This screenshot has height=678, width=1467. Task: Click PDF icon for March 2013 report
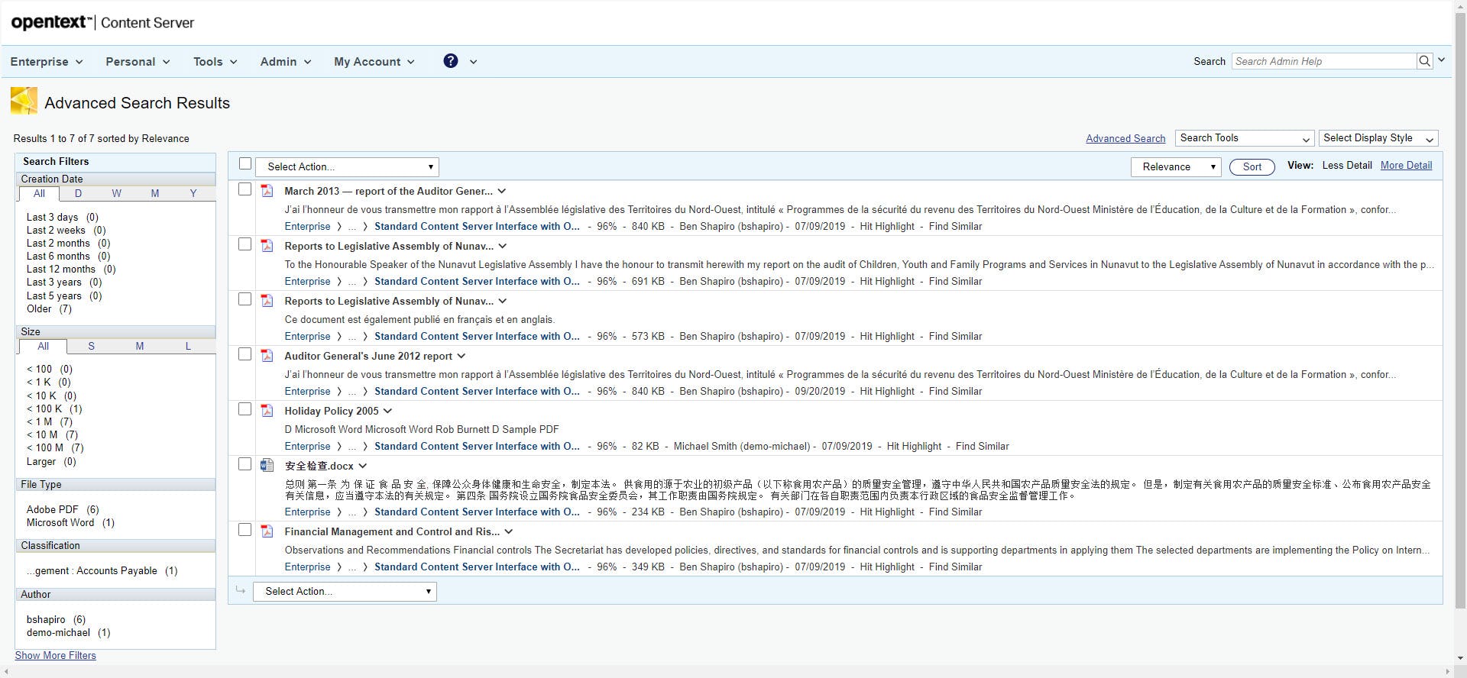coord(267,190)
